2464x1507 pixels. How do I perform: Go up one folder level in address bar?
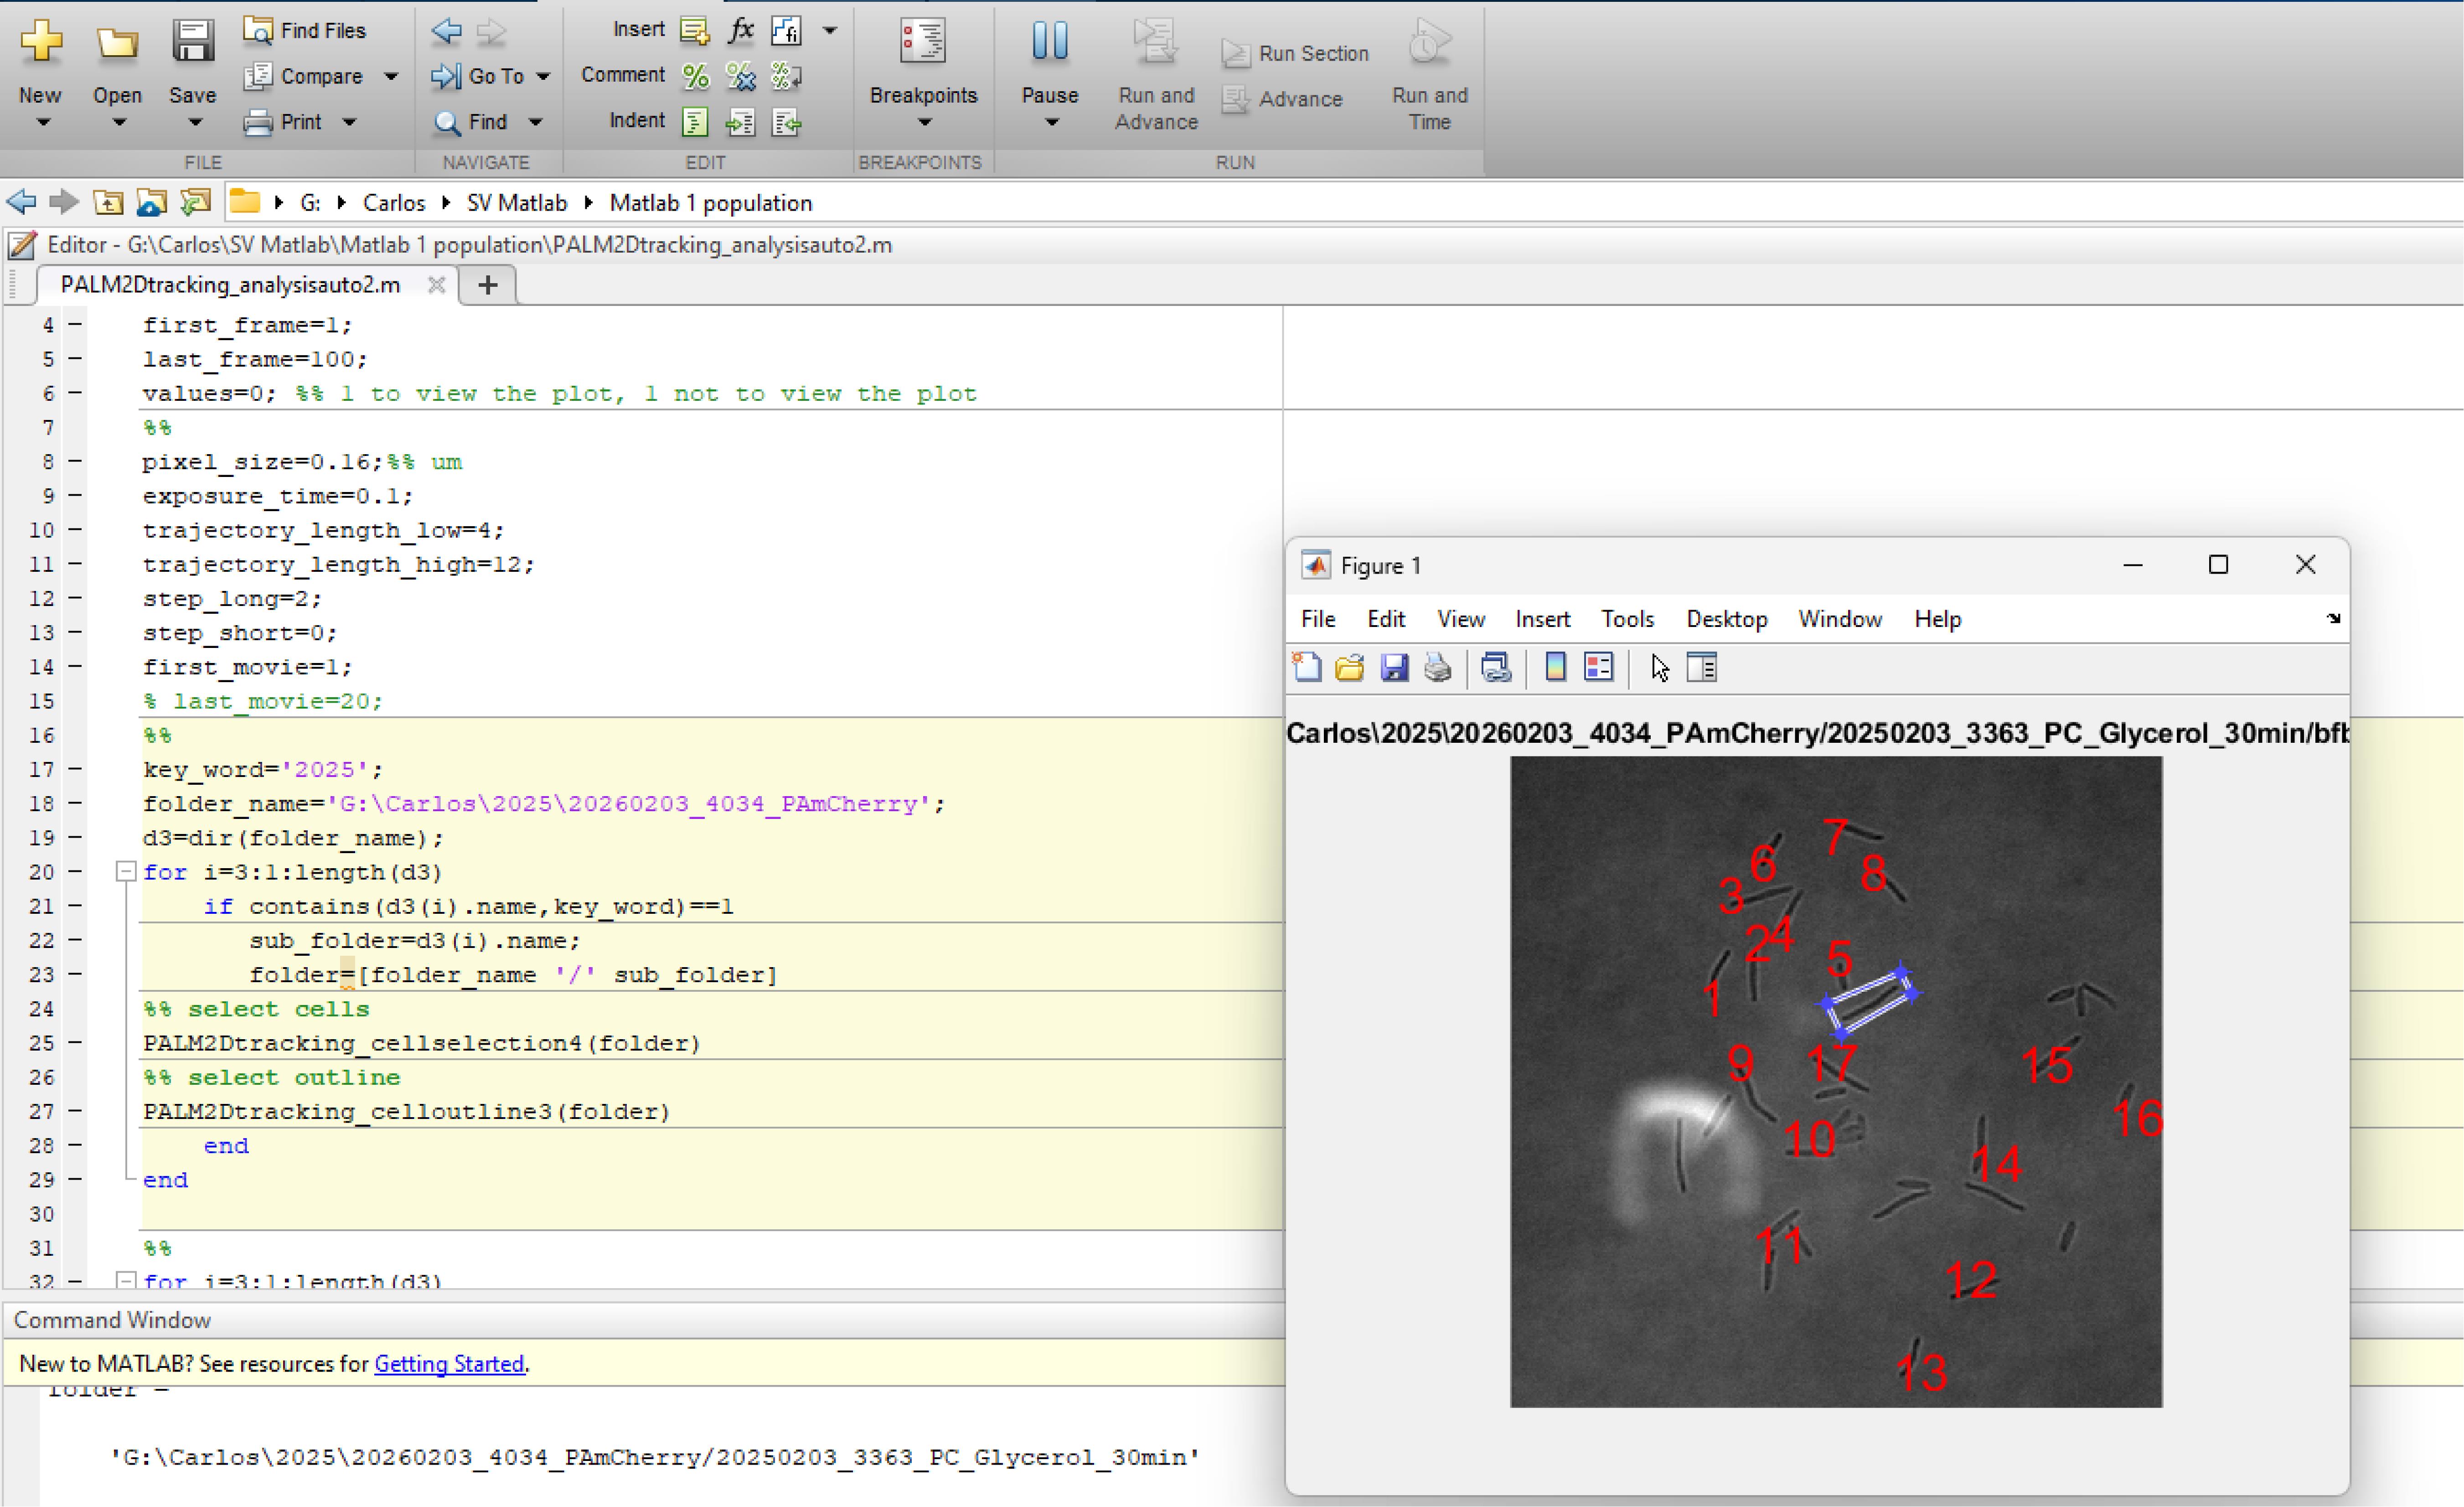click(x=108, y=203)
